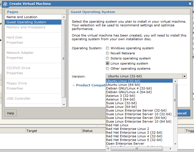Click the Create Virtual Machine title icon
This screenshot has height=152, width=194.
click(5, 4)
